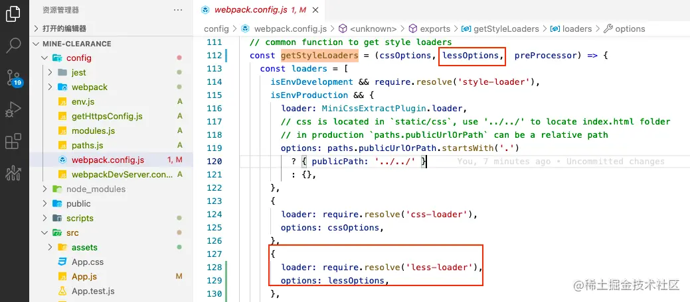Click the git blame annotation on line 120
This screenshot has height=302, width=690.
pyautogui.click(x=561, y=162)
